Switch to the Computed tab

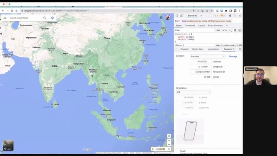(190, 26)
